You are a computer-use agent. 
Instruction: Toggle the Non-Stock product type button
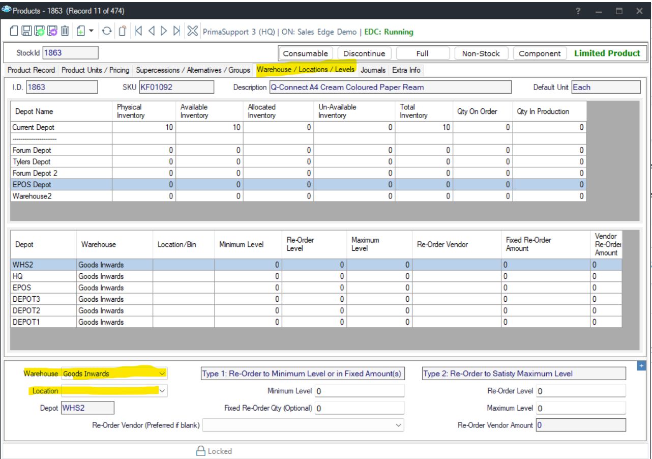pyautogui.click(x=481, y=53)
